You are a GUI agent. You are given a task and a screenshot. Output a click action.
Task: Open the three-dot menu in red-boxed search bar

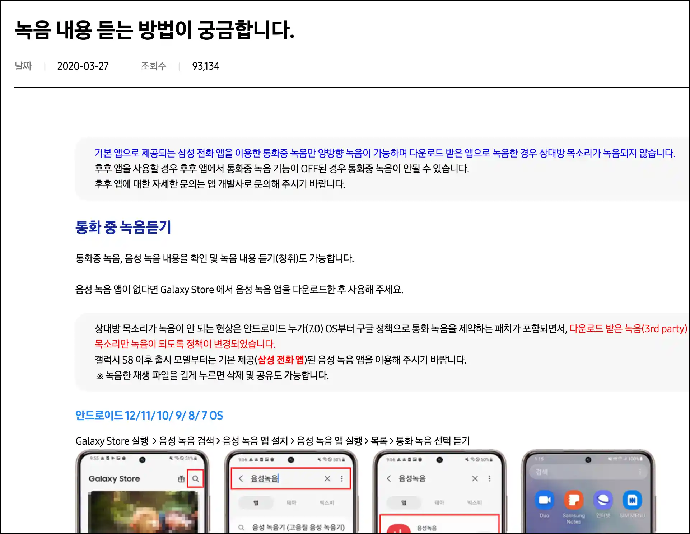pyautogui.click(x=342, y=478)
